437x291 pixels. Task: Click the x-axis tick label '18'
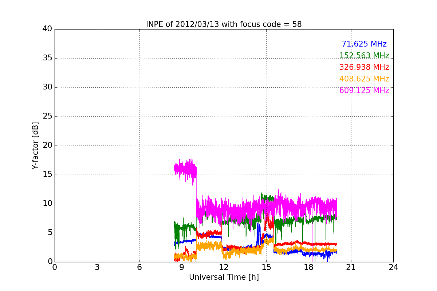[308, 267]
